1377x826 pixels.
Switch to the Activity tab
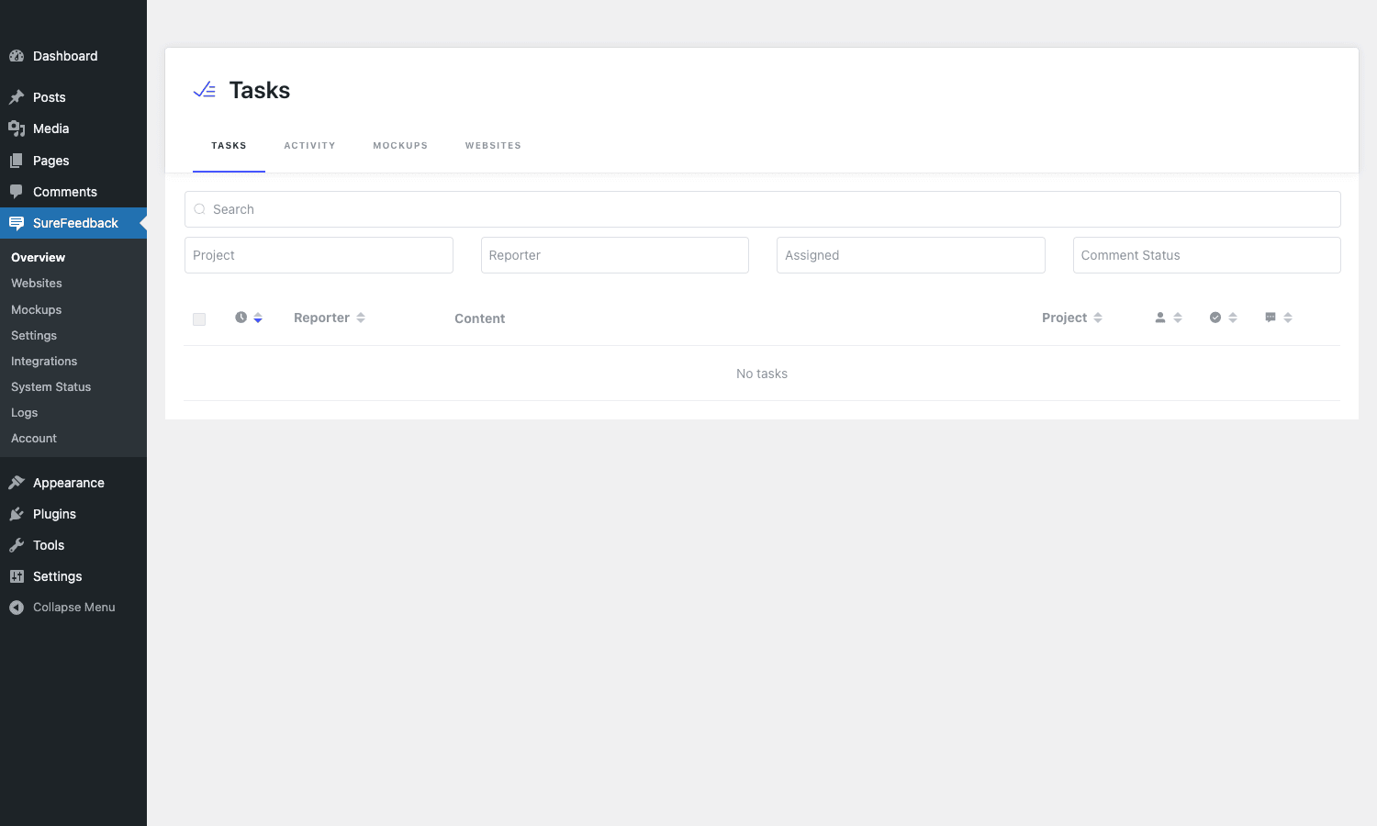tap(309, 146)
